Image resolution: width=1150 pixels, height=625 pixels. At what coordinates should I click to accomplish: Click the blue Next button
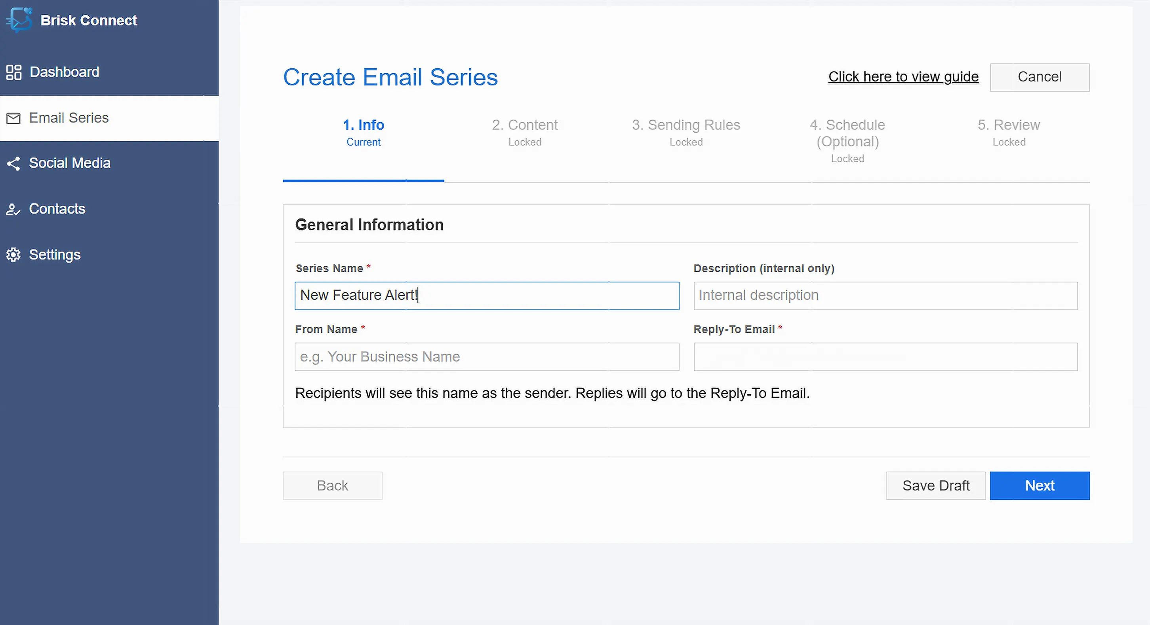pos(1039,485)
